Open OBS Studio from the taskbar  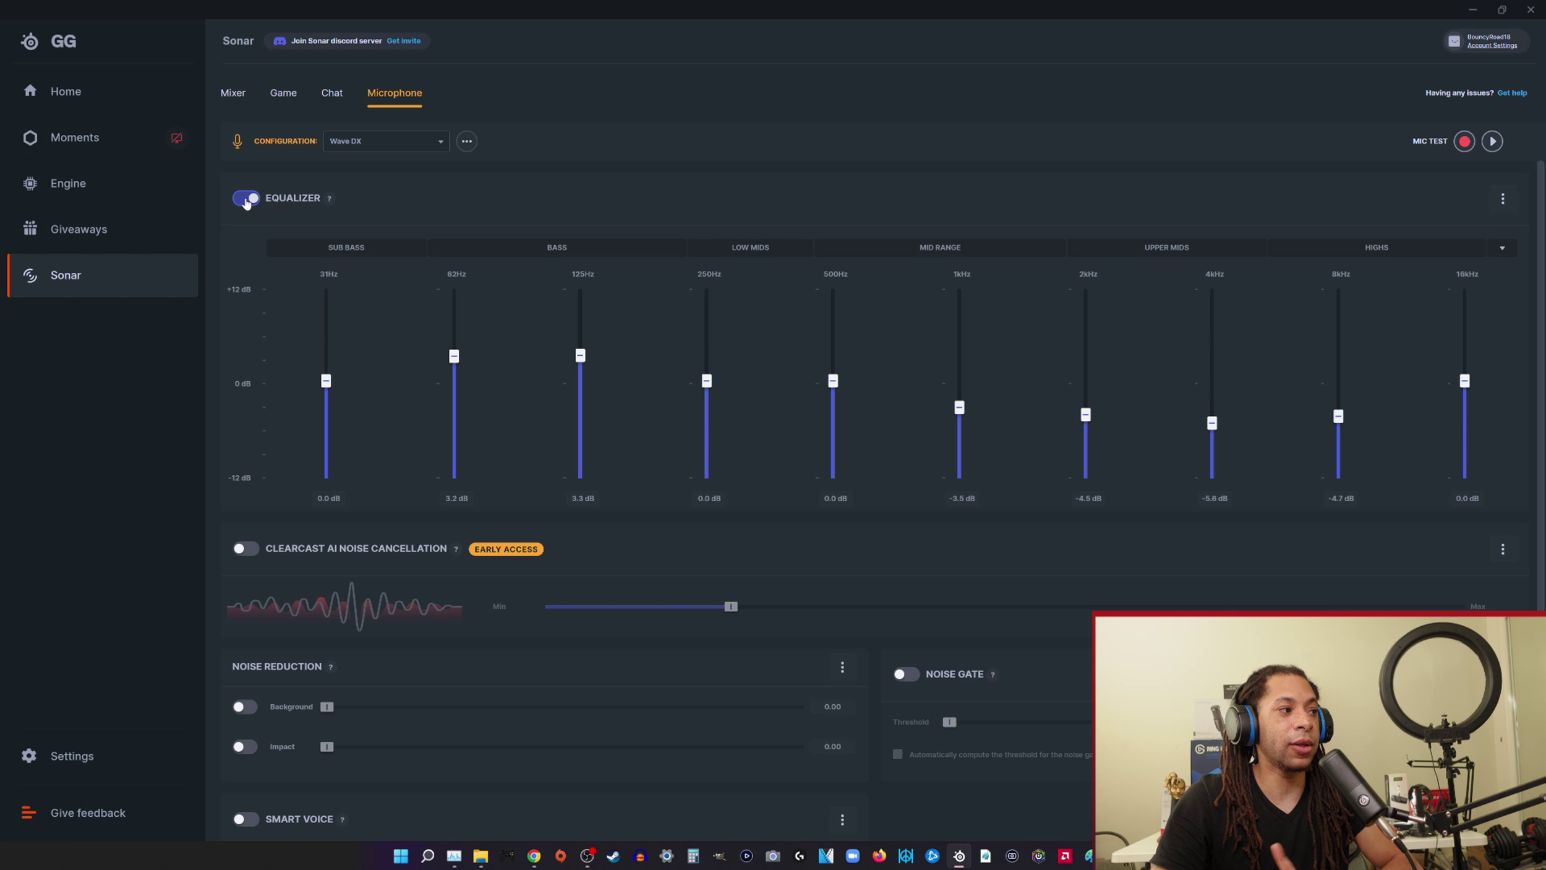click(x=587, y=856)
